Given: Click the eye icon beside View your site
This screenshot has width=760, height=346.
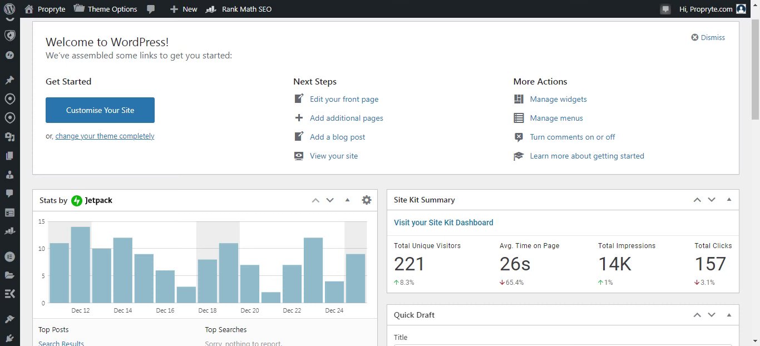Looking at the screenshot, I should (x=299, y=156).
